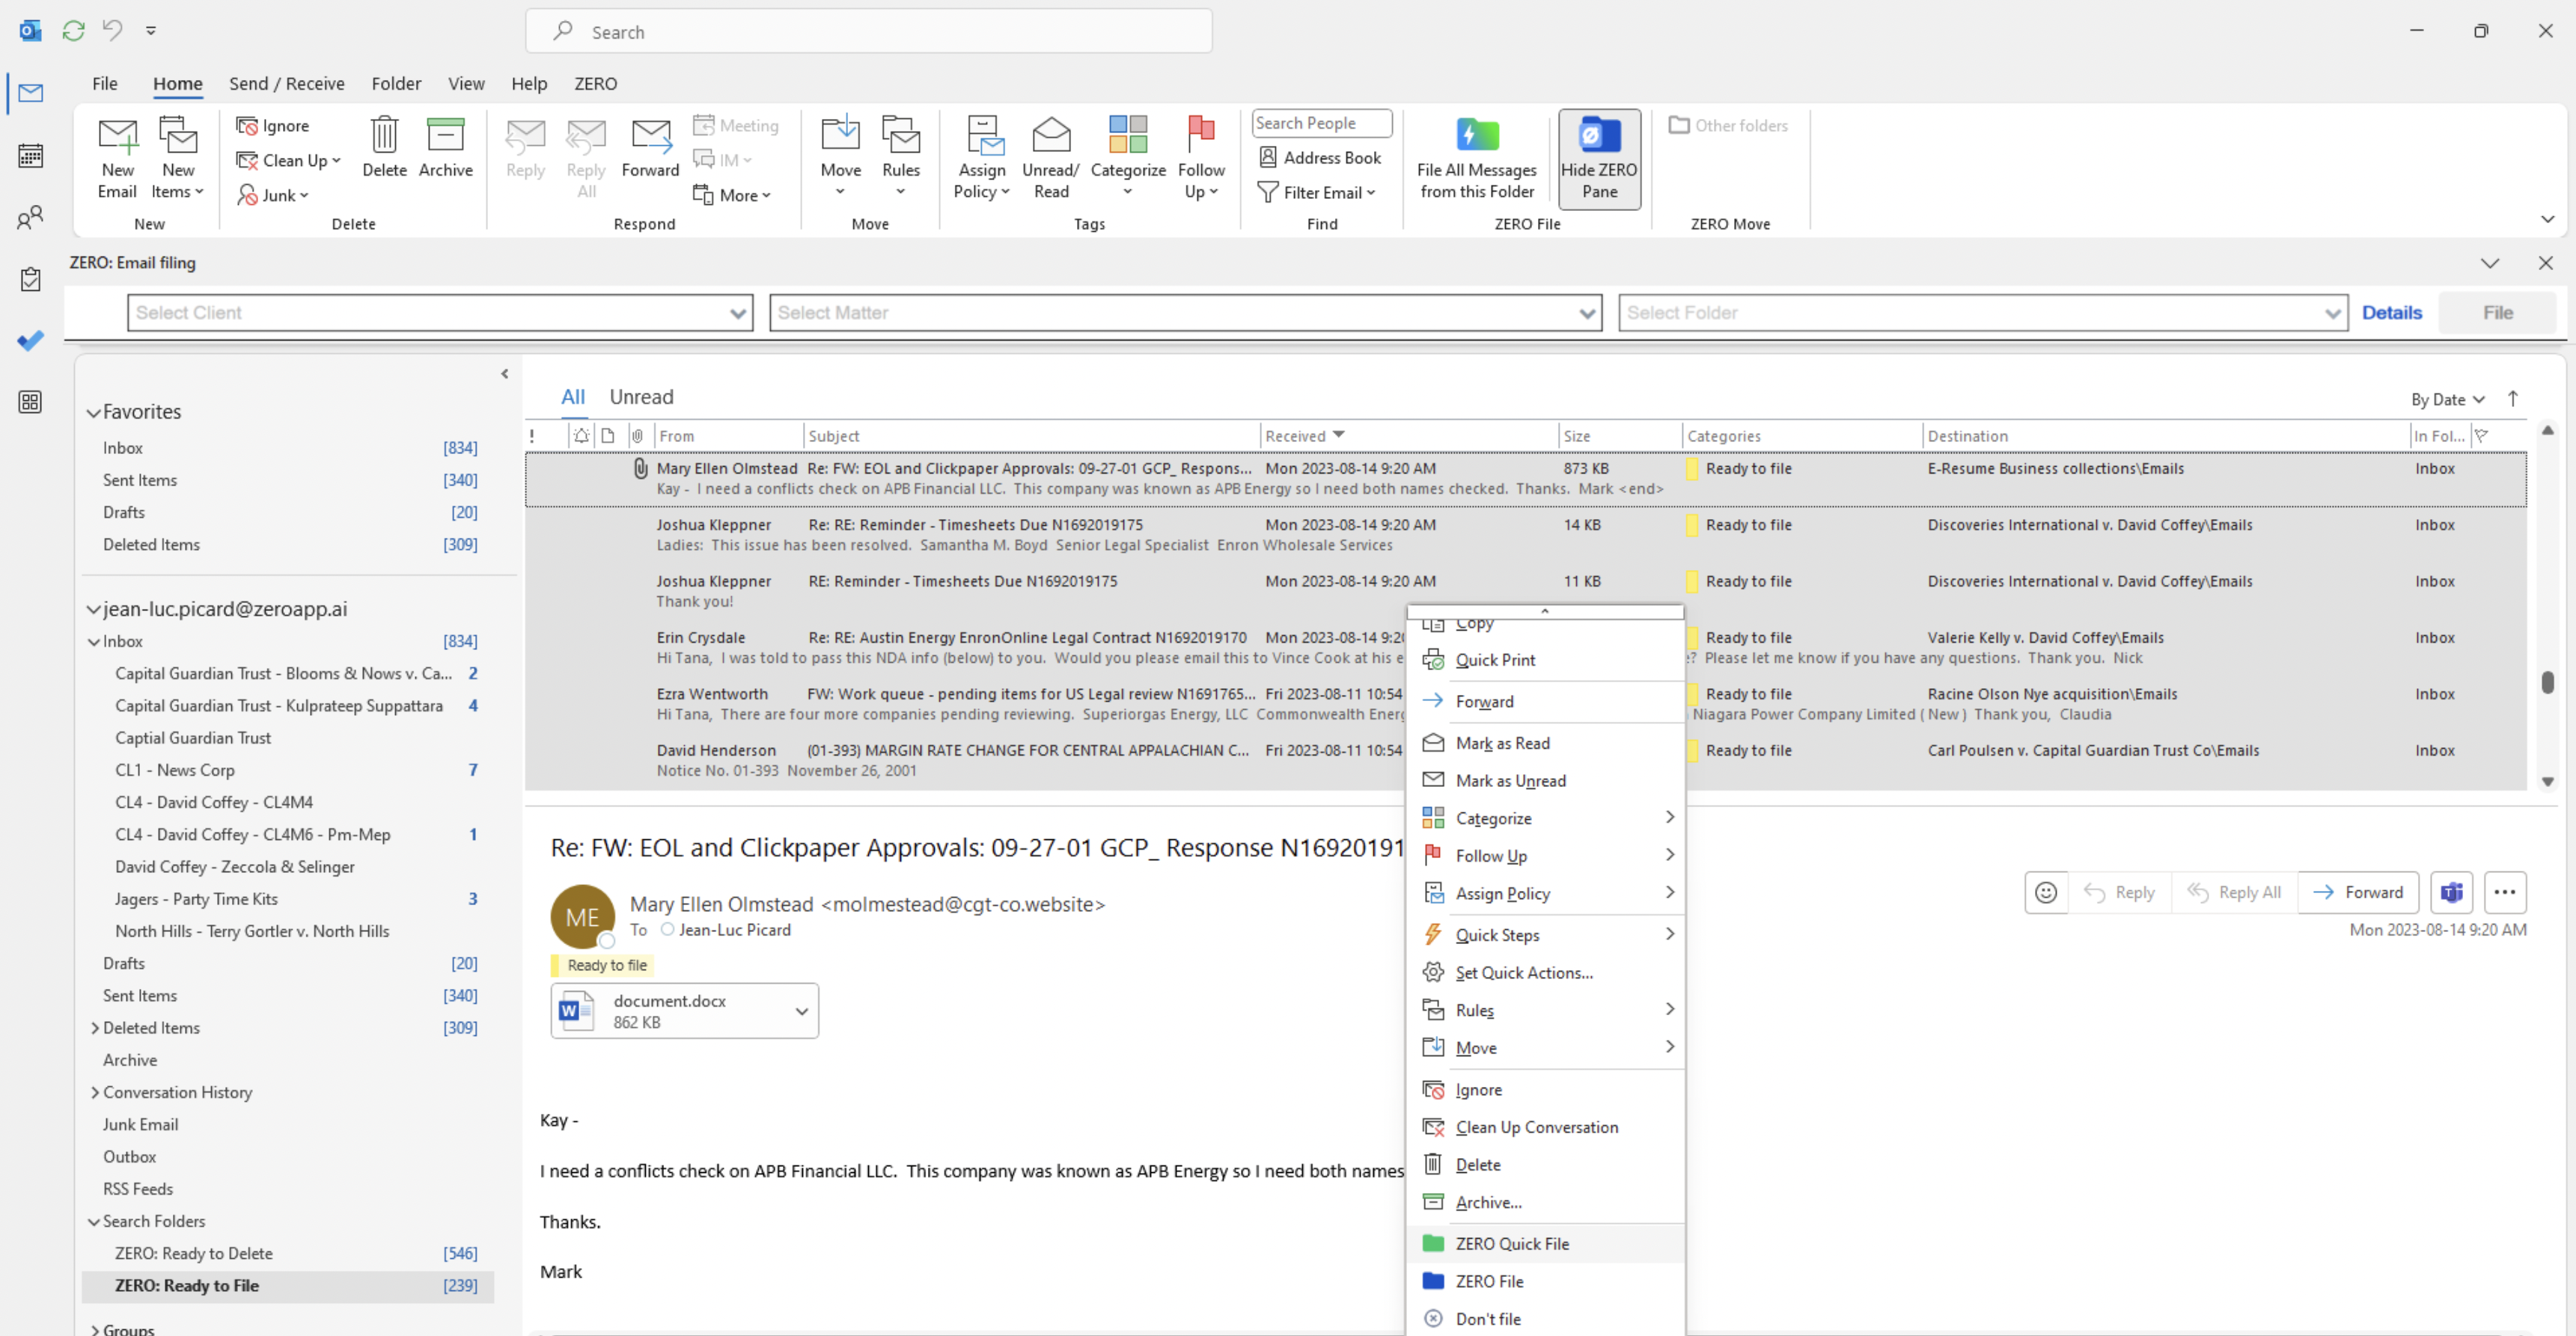Collapse the folder pane with the arrow
The image size is (2576, 1336).
(x=504, y=374)
